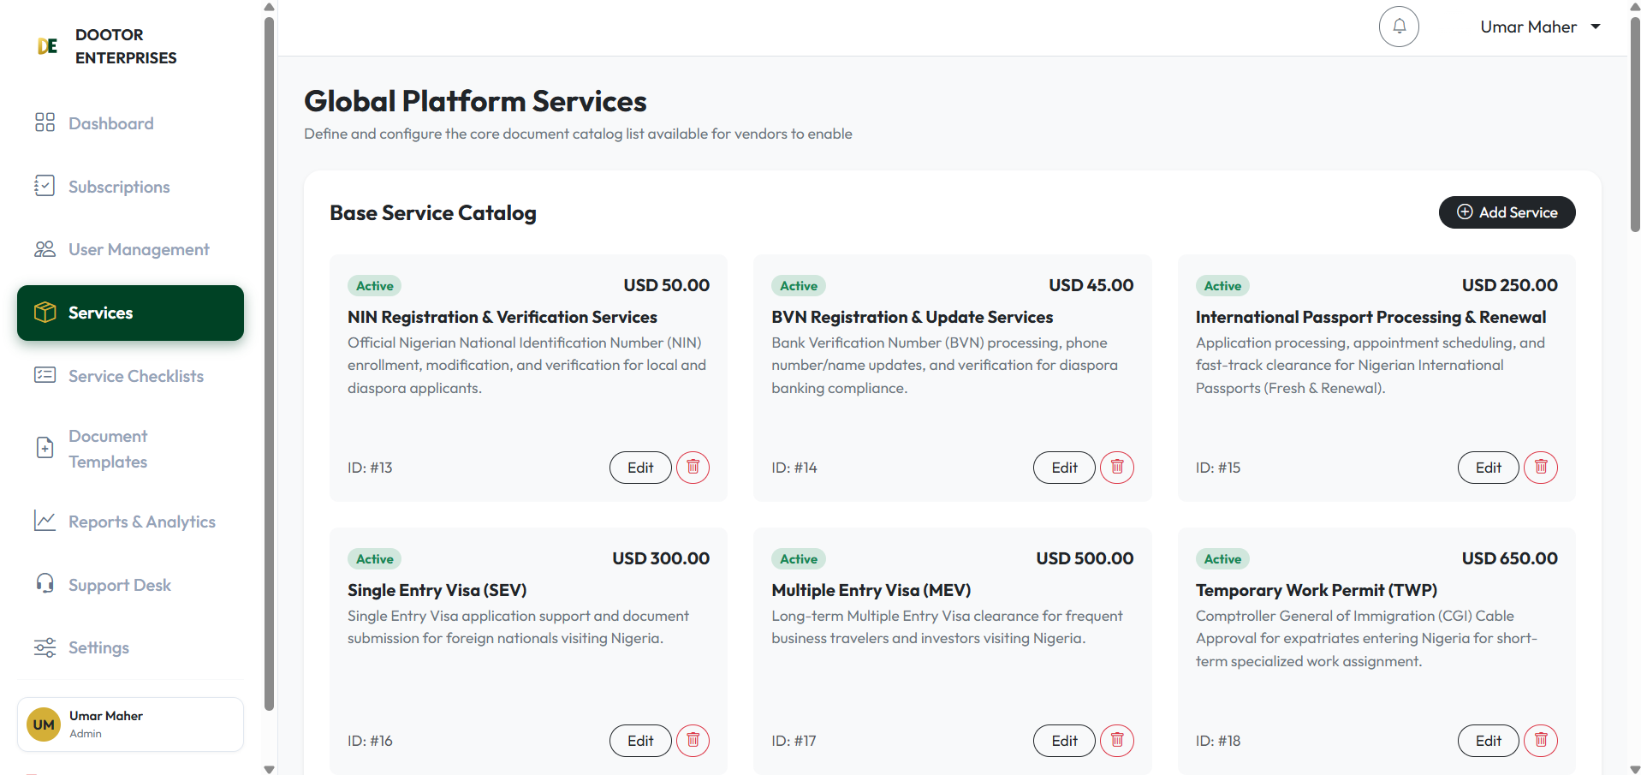Screen dimensions: 1641x775
Task: Edit the Multiple Entry Visa (MEV) service
Action: pyautogui.click(x=1064, y=741)
